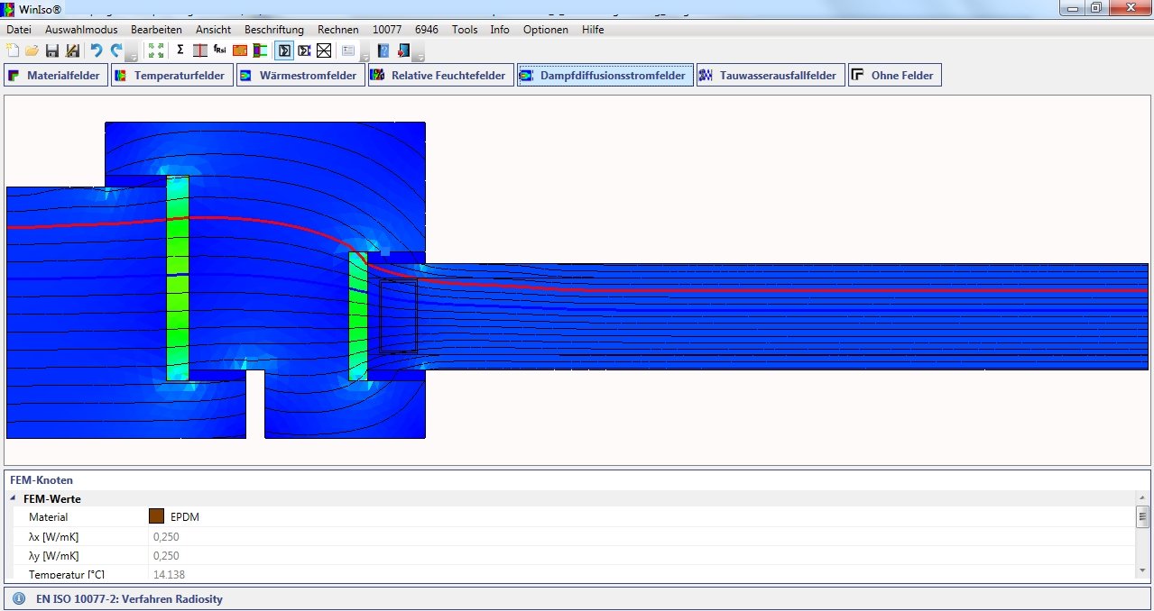This screenshot has height=611, width=1154.
Task: Open overflow arrow after the exit icon
Action: pos(420,54)
